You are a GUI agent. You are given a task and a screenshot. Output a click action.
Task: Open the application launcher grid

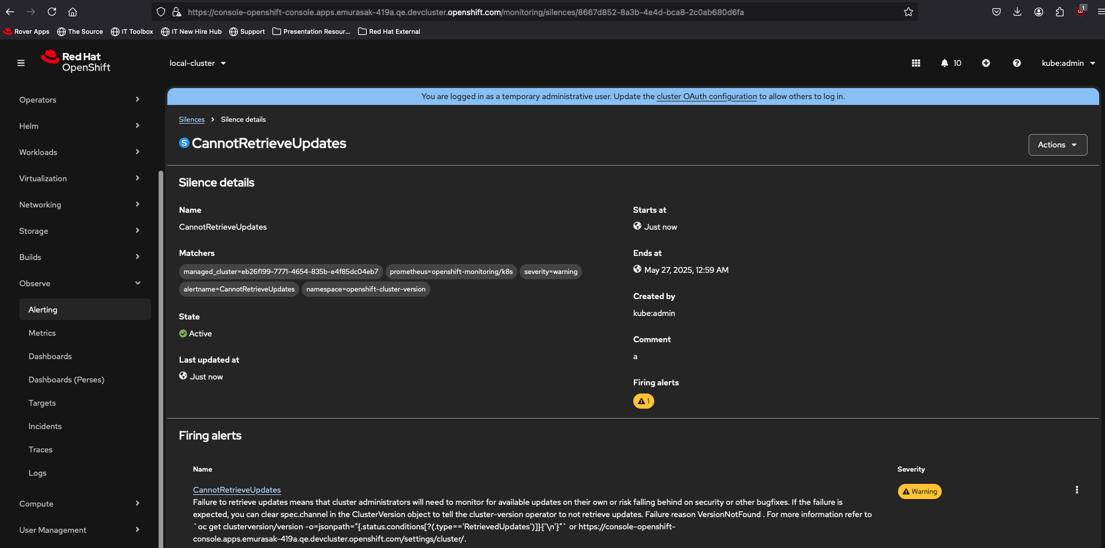[x=916, y=63]
